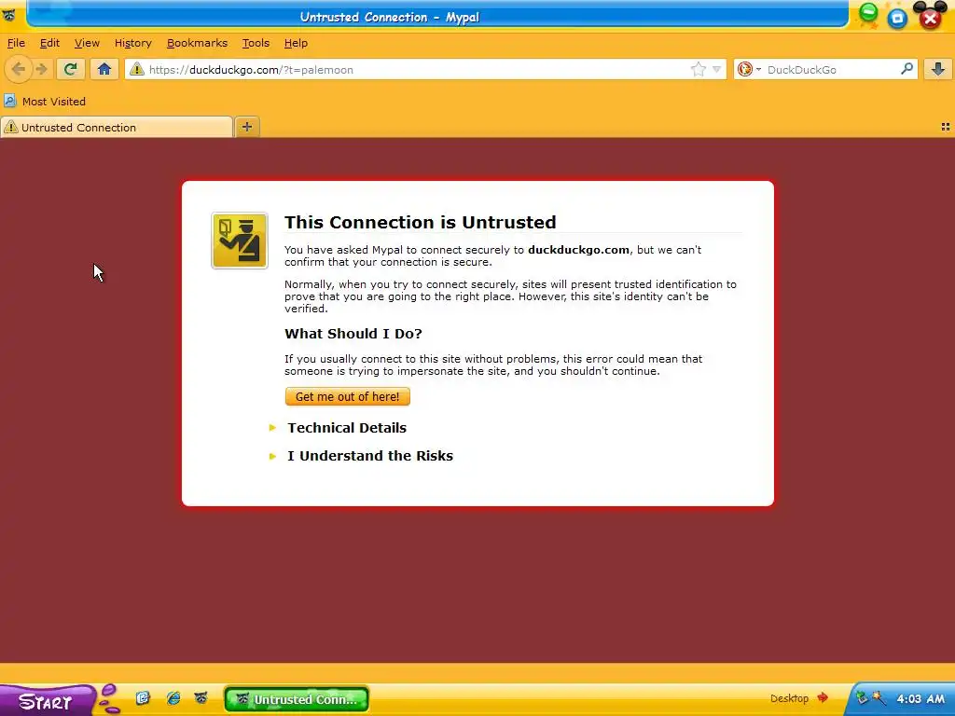Bookmark this page with the star icon
Screen dimensions: 955x716
[698, 69]
